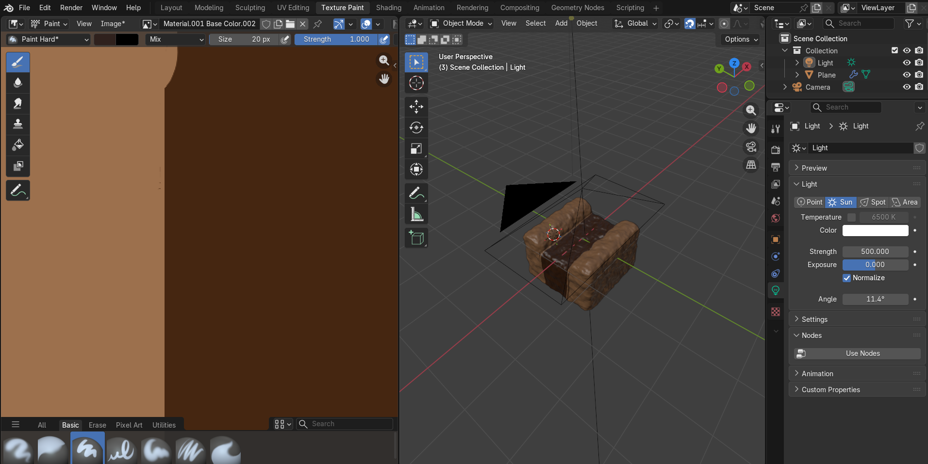
Task: Switch to the Shading workspace tab
Action: pos(388,8)
